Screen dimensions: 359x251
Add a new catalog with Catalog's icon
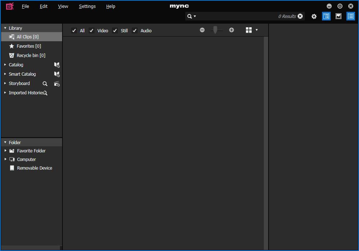point(57,65)
